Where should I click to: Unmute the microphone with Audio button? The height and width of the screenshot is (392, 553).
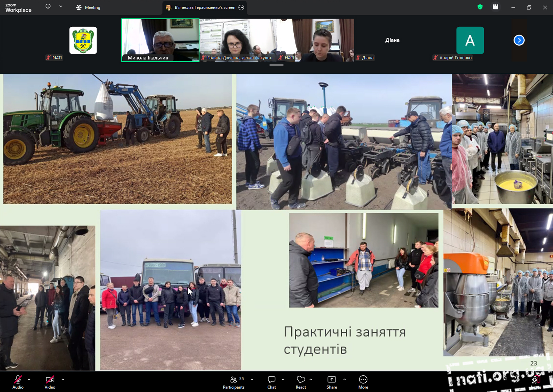[x=18, y=382]
